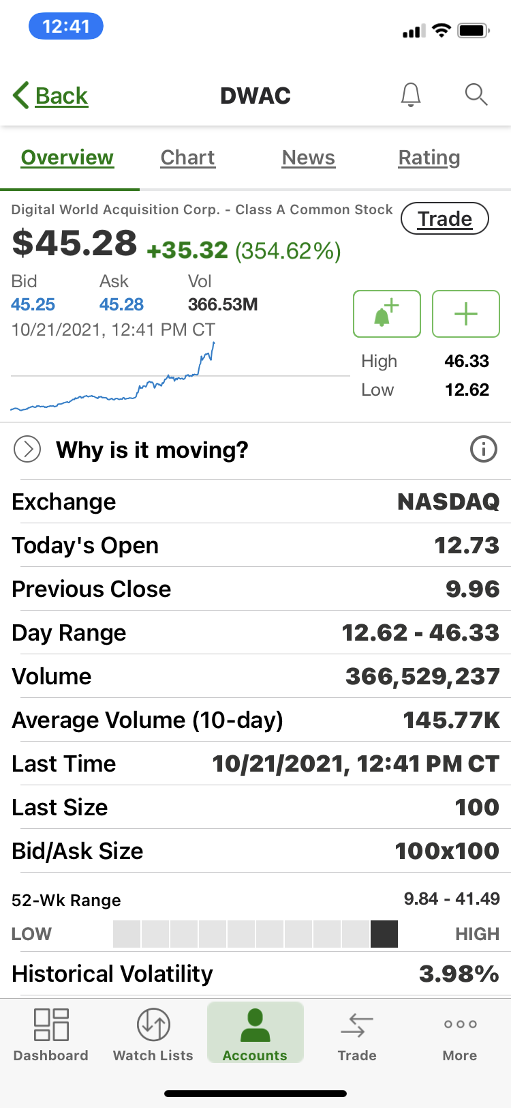Open search with the magnifying glass icon
Viewport: 511px width, 1108px height.
tap(476, 95)
